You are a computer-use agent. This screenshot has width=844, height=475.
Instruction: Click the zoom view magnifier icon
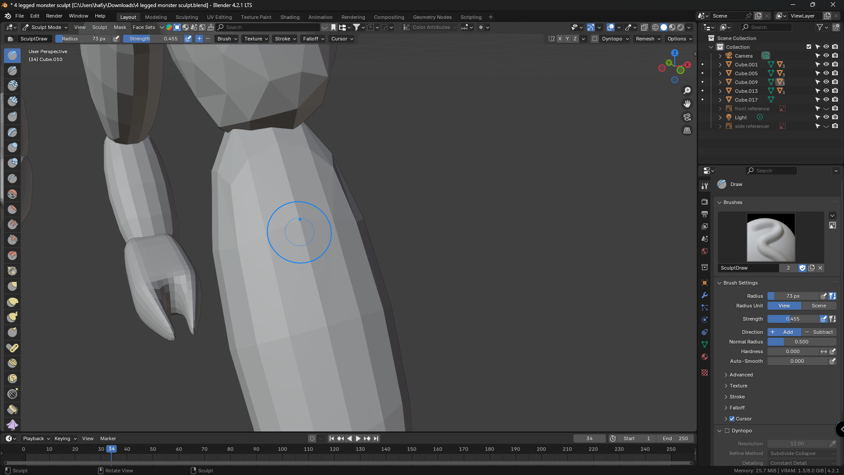(687, 91)
